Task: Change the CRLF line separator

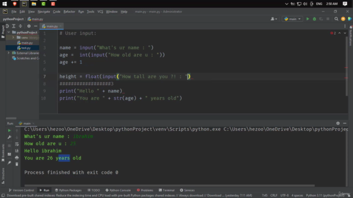Action: (274, 196)
